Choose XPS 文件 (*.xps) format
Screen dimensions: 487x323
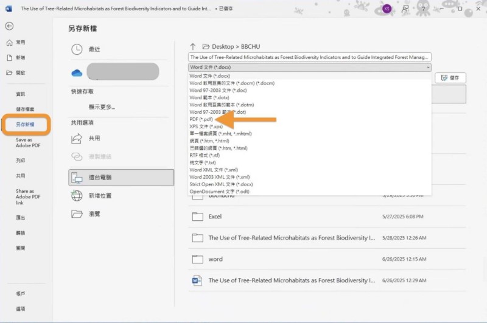(x=310, y=127)
